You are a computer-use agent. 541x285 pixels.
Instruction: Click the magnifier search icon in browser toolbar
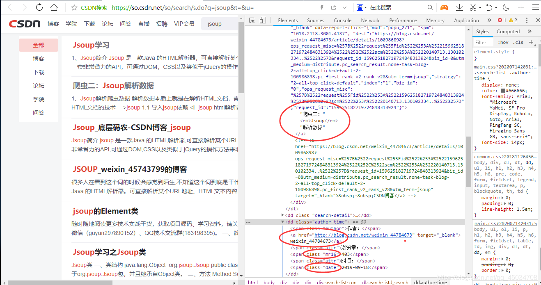(430, 7)
